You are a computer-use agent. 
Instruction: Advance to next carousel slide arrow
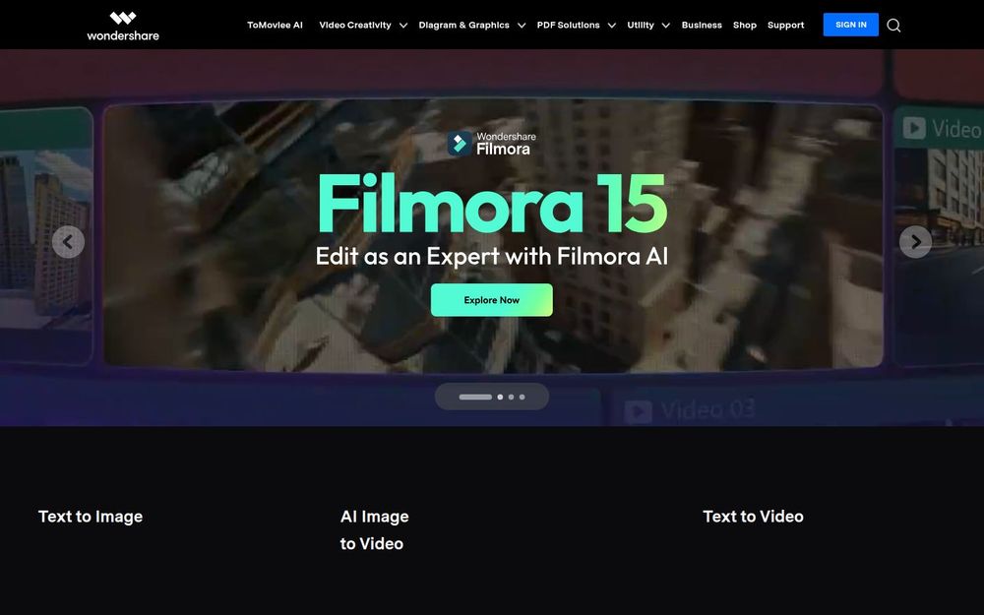click(915, 242)
